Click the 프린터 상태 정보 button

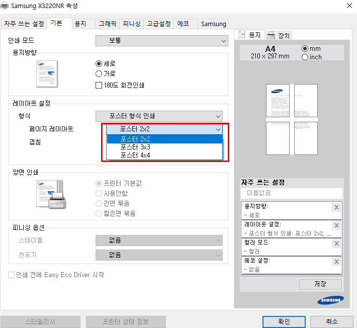pyautogui.click(x=126, y=322)
